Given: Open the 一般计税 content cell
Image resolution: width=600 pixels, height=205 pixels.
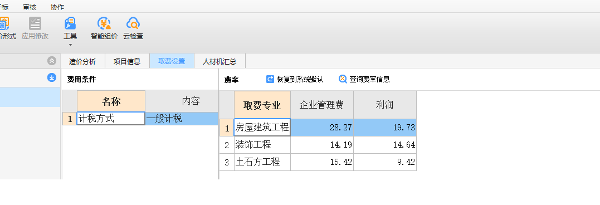Looking at the screenshot, I should point(182,119).
